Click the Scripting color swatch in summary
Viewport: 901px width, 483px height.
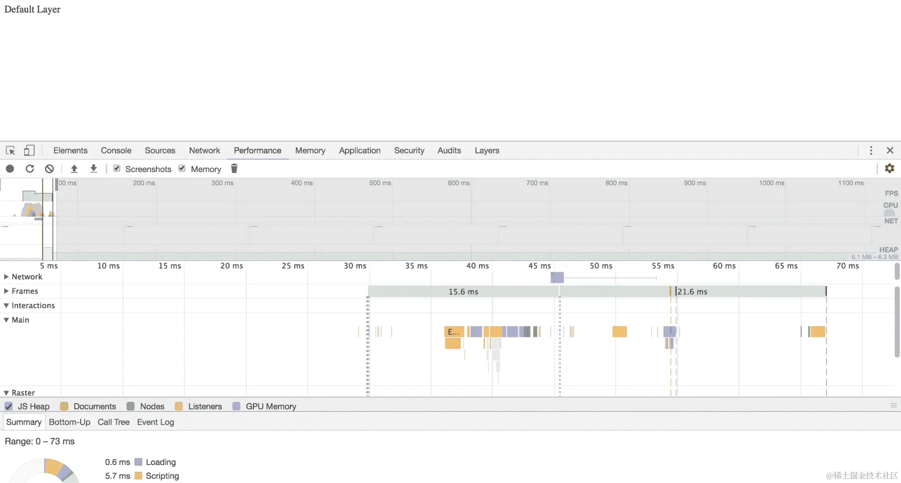pyautogui.click(x=138, y=476)
